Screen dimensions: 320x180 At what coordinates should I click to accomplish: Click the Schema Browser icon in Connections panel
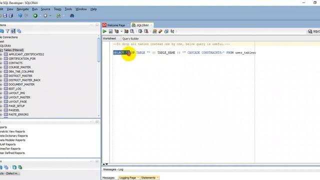(x=13, y=31)
